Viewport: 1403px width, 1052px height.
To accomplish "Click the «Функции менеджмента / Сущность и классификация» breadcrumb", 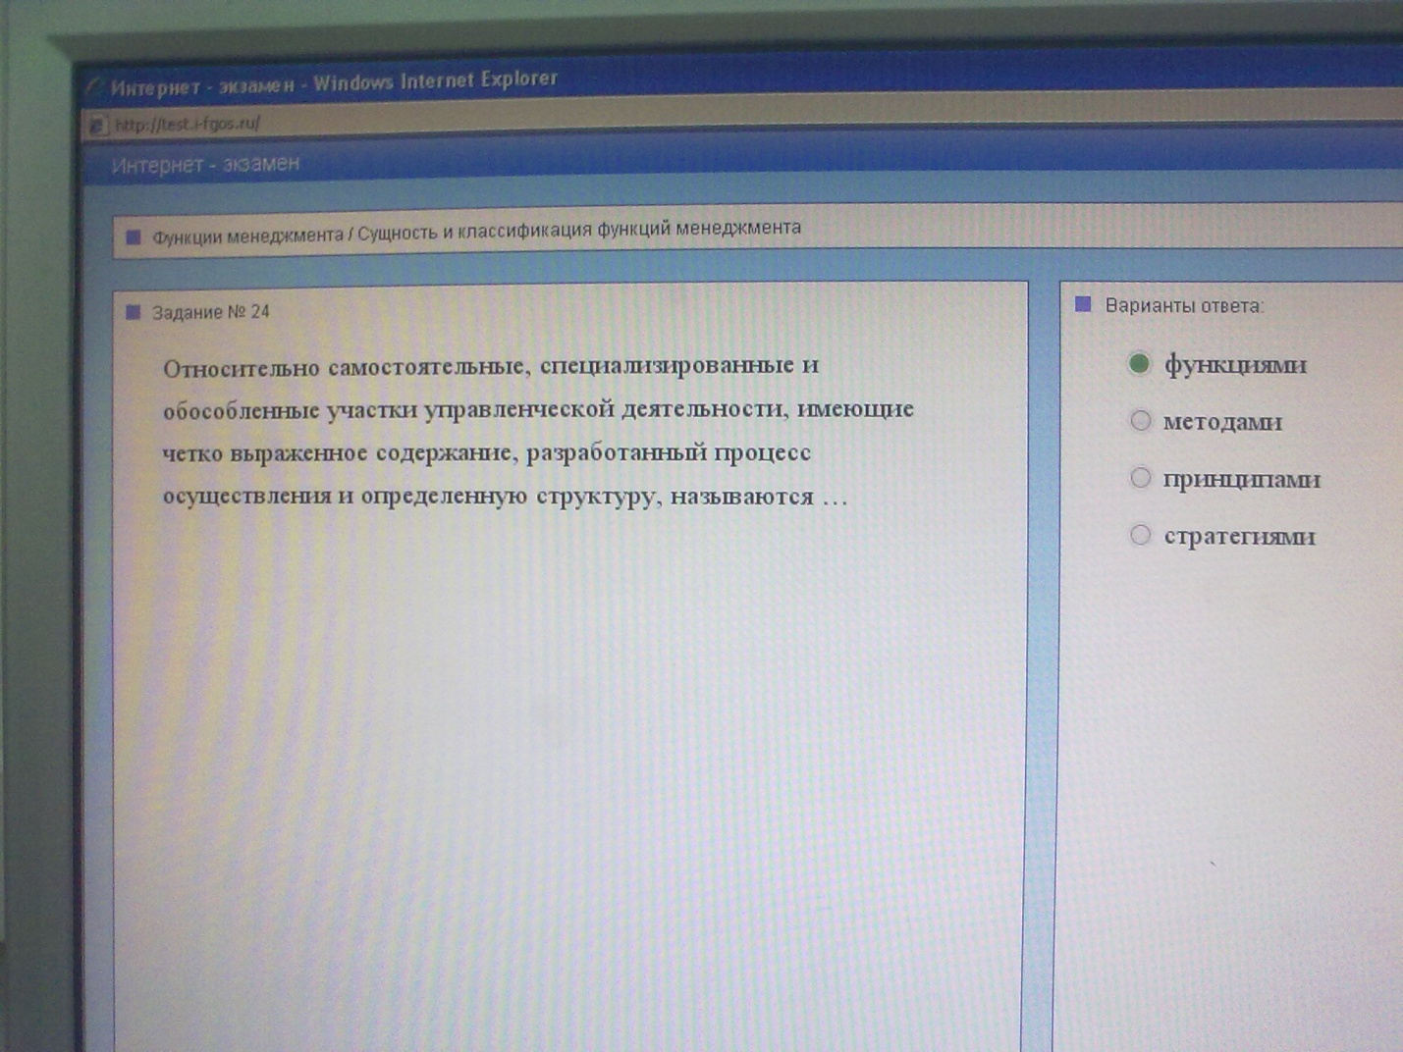I will click(x=476, y=232).
